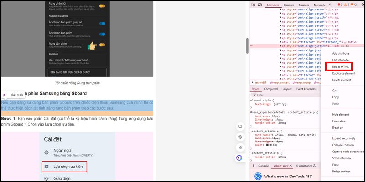Expand the highlighted justify paragraph node
This screenshot has width=365, height=182.
pyautogui.click(x=281, y=46)
